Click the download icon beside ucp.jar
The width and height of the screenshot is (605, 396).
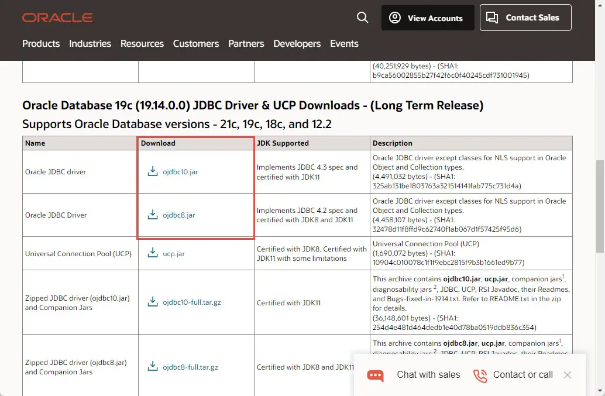pos(153,253)
